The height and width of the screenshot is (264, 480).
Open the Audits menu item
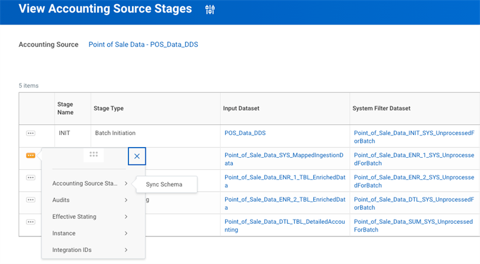pos(89,200)
